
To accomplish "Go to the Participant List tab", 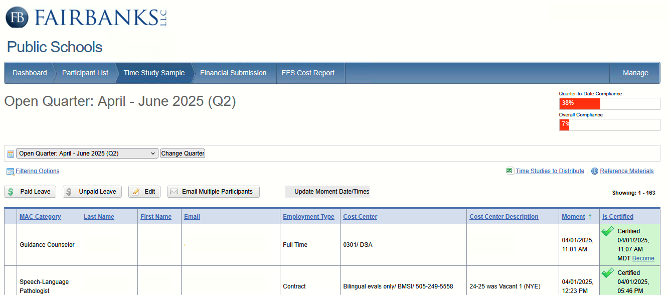I will (86, 73).
